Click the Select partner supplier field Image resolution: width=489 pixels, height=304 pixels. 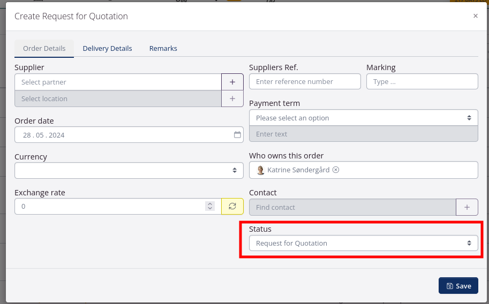click(x=118, y=82)
